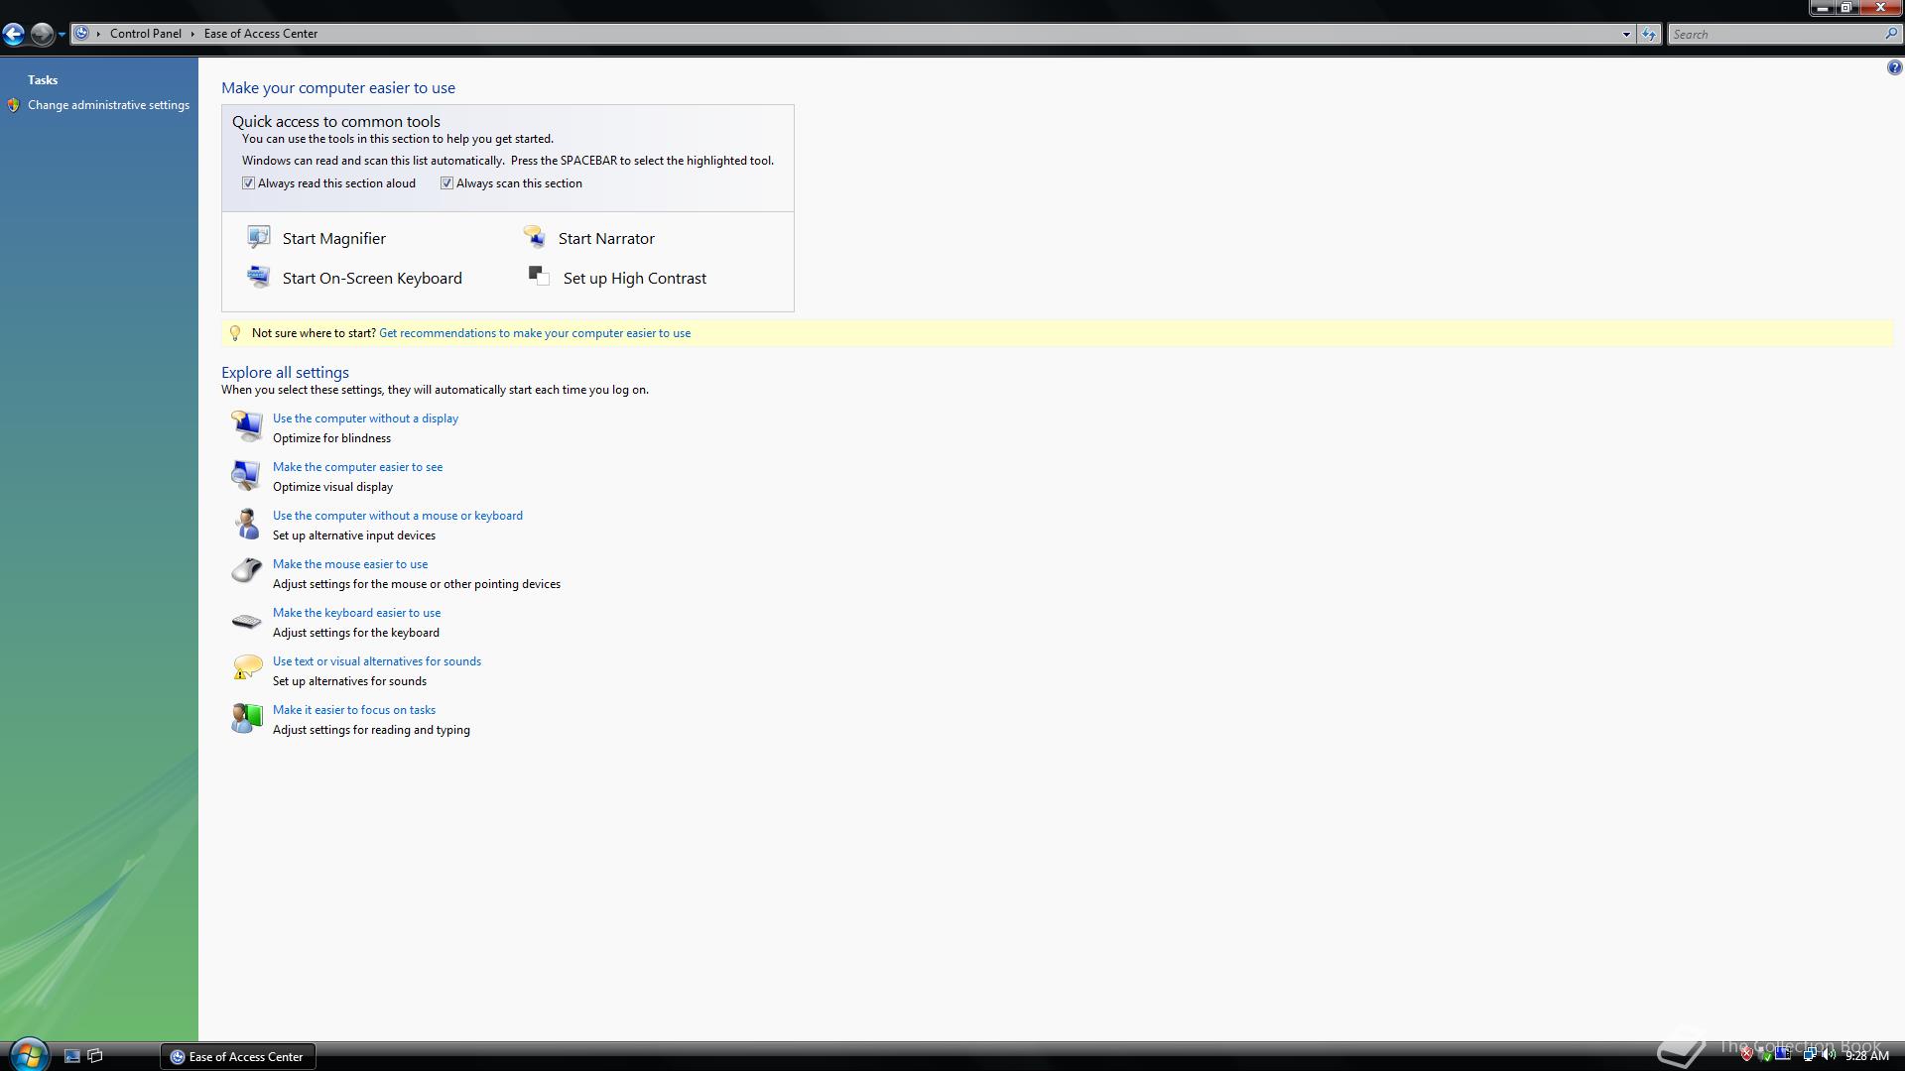Screen dimensions: 1905x1071
Task: Open the recent pages dropdown arrow
Action: [x=62, y=34]
